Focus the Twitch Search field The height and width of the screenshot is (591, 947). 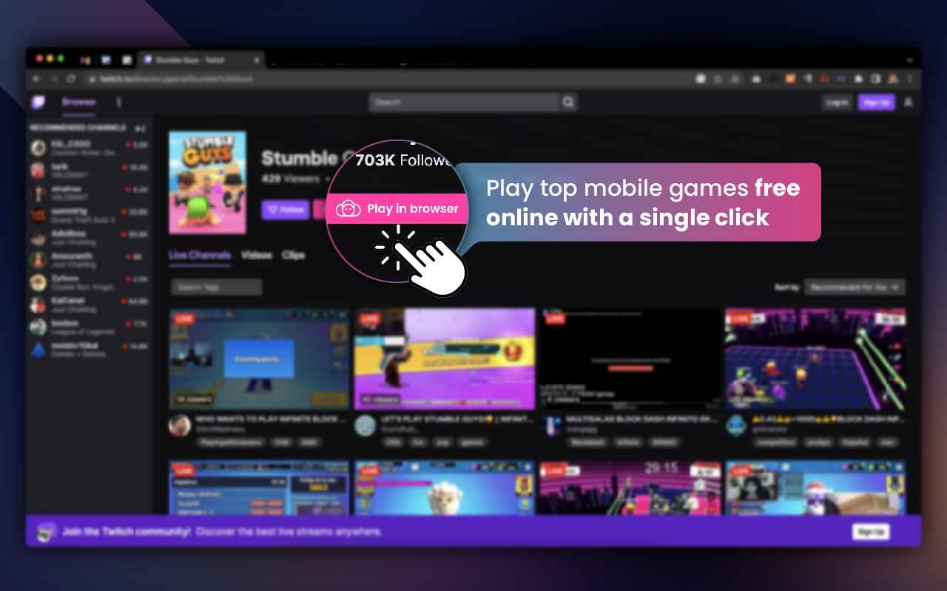(x=464, y=102)
